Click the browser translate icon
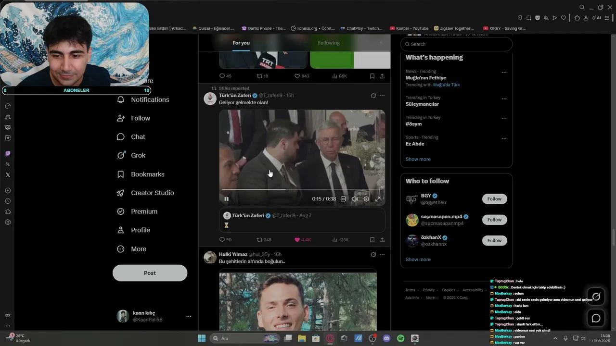This screenshot has height=346, width=616. click(x=546, y=18)
